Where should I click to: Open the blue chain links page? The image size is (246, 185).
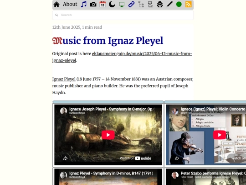coord(131,5)
